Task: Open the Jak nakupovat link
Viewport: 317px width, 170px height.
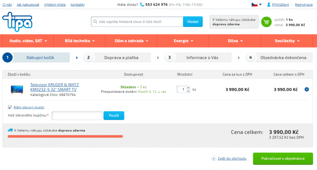Action: point(28,4)
